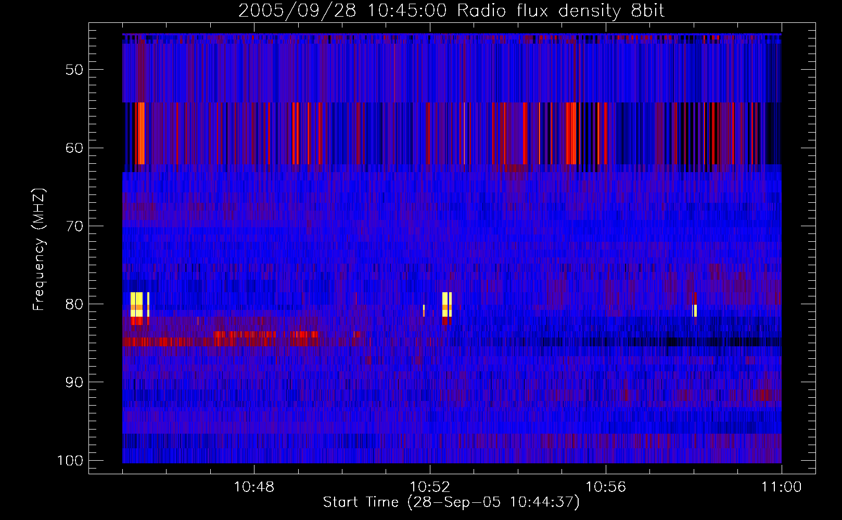Select the 10:48 time tick label

(254, 487)
